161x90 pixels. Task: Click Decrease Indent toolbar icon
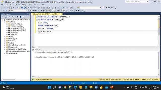(x=76, y=10)
